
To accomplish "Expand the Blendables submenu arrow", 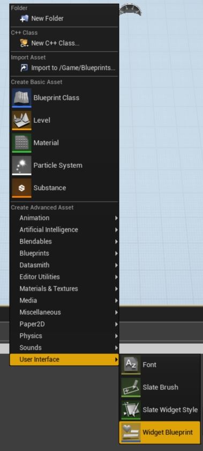I will point(116,242).
